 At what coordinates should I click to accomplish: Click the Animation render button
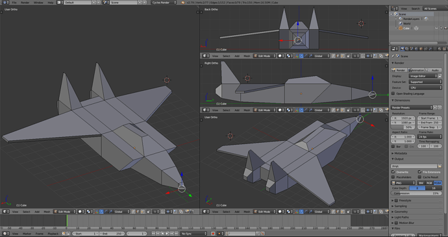click(x=416, y=70)
